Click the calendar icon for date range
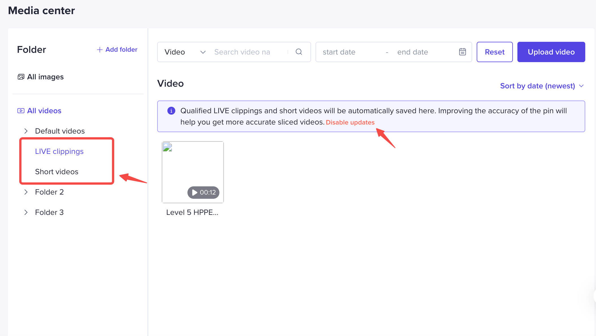 (x=463, y=52)
